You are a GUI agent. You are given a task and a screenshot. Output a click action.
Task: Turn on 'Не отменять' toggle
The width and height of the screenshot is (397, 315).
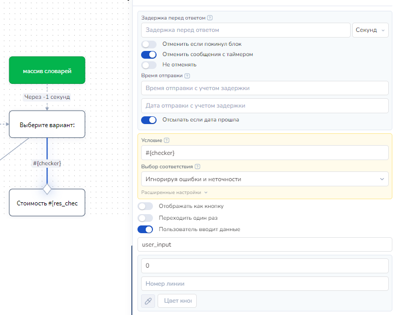click(x=149, y=65)
